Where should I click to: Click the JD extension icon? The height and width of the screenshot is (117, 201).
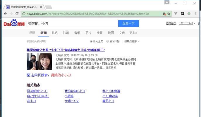click(x=182, y=13)
